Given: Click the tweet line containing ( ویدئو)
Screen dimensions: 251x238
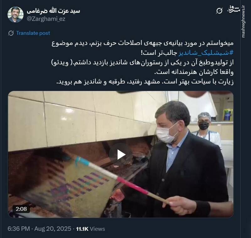Looking at the screenshot, I should (142, 63).
